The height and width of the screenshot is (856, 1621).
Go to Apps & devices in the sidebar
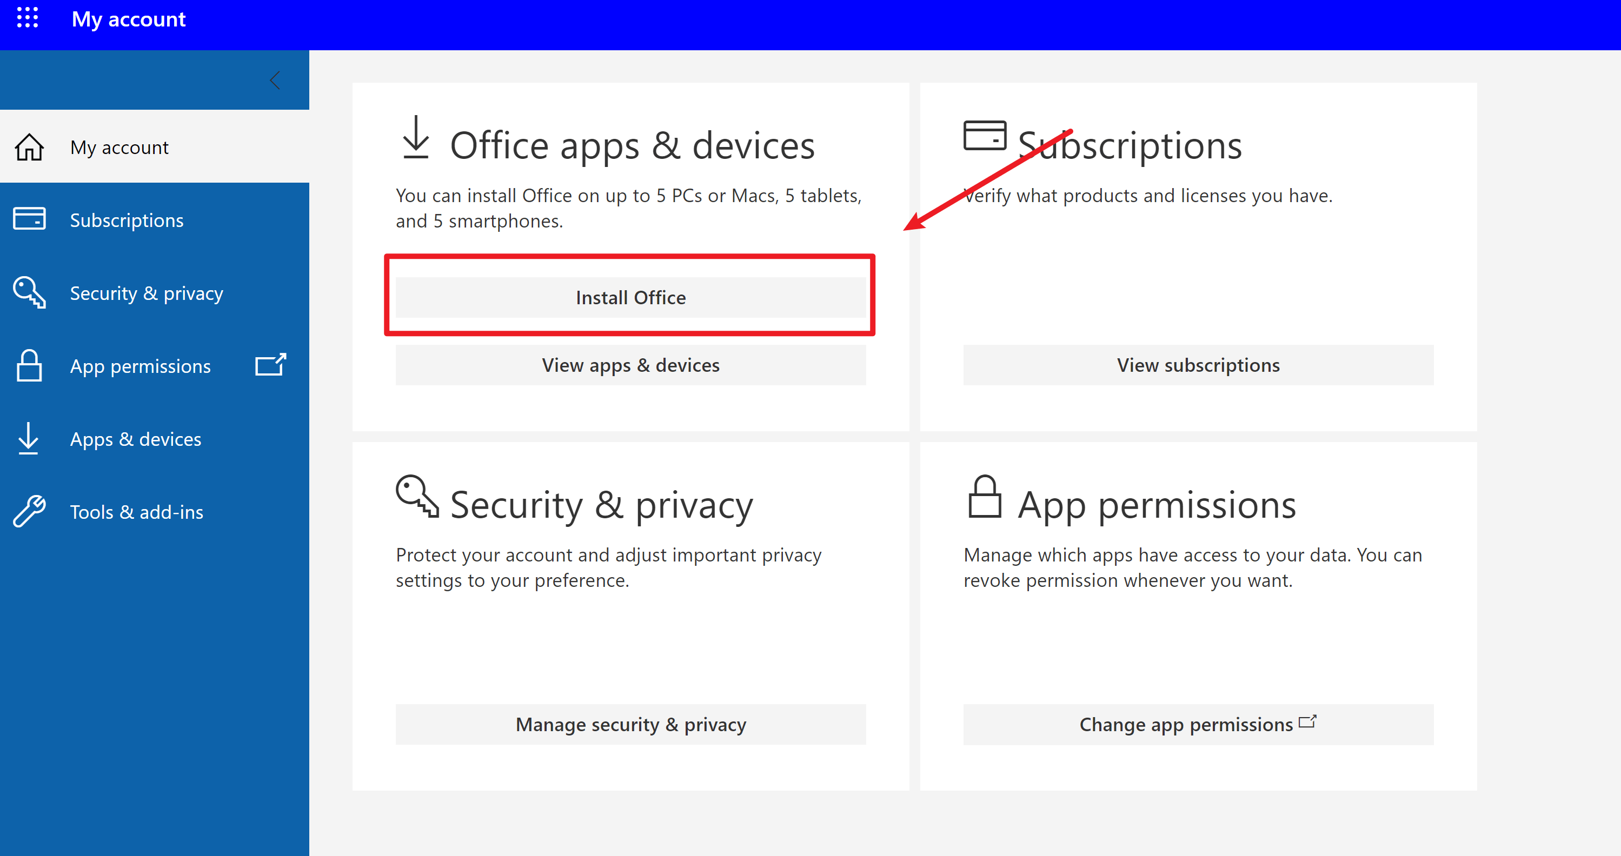click(x=154, y=439)
